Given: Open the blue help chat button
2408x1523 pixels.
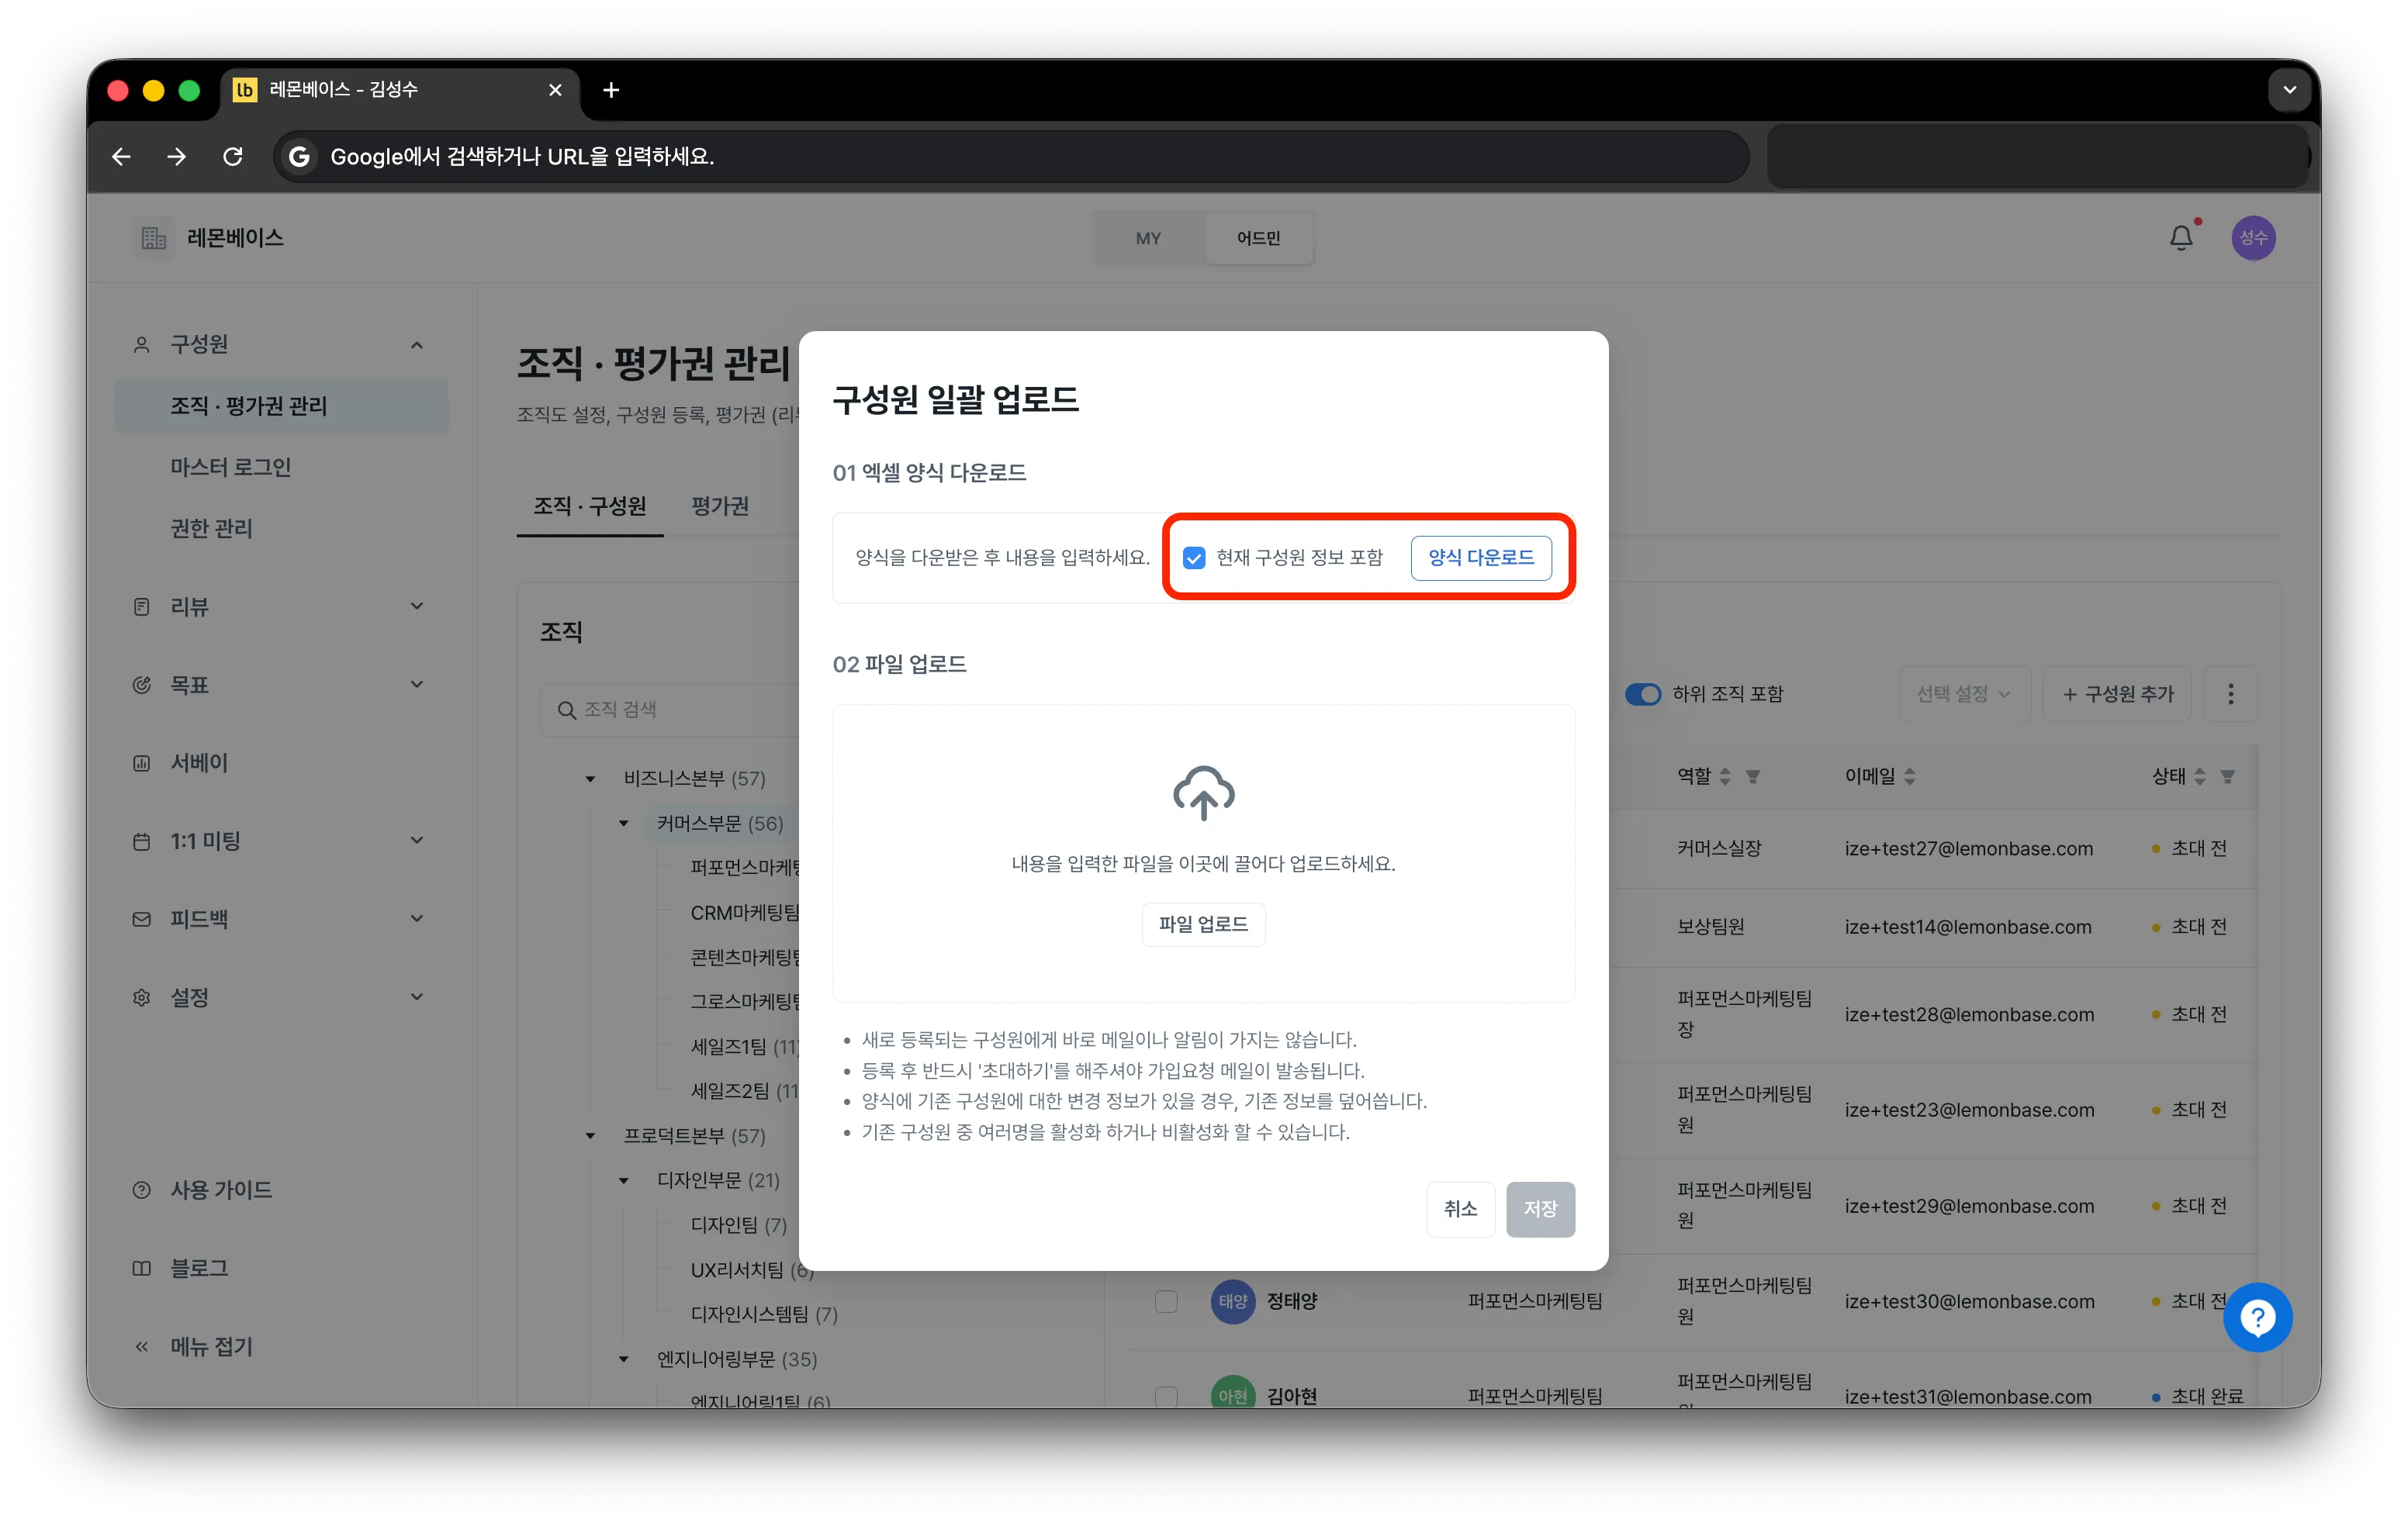Looking at the screenshot, I should tap(2258, 1318).
